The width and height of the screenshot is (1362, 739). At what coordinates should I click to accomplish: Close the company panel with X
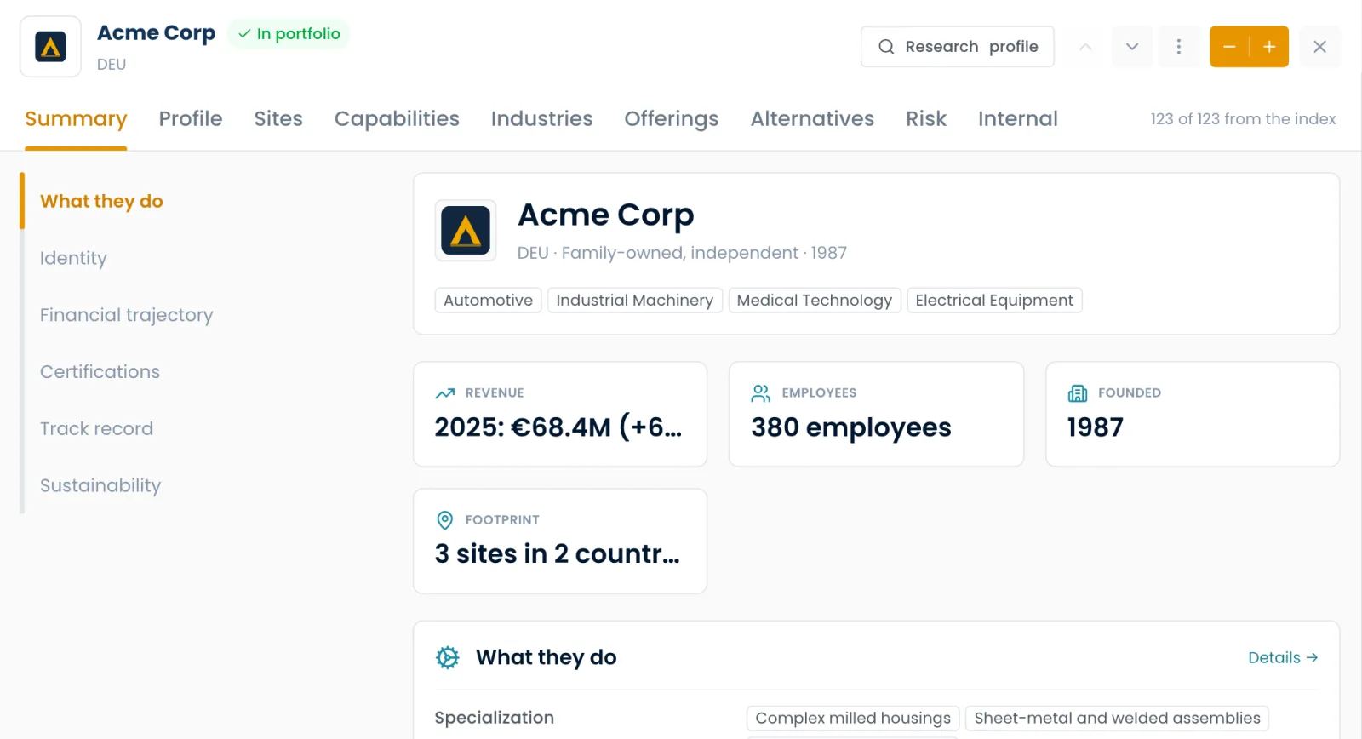(1319, 47)
